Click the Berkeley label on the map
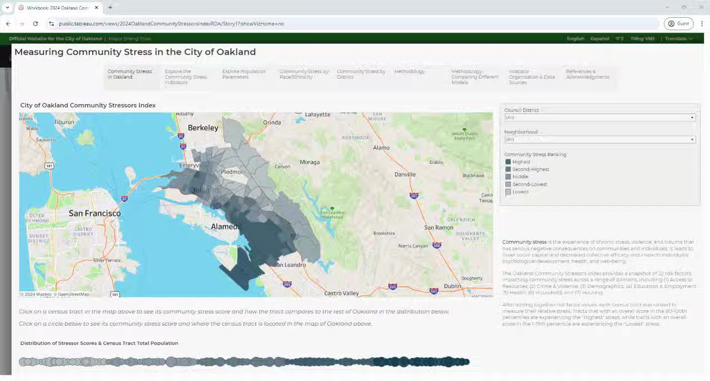 [x=203, y=127]
